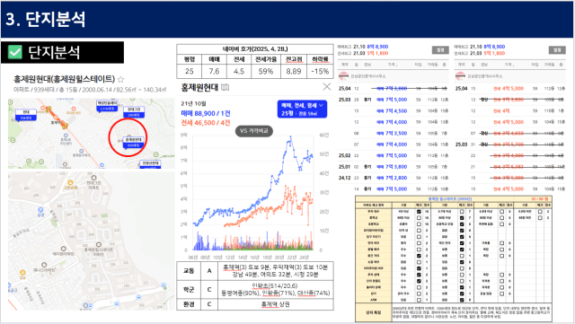This screenshot has width=575, height=324.
Task: Select the 하락률 cell showing -15%
Action: pos(320,72)
